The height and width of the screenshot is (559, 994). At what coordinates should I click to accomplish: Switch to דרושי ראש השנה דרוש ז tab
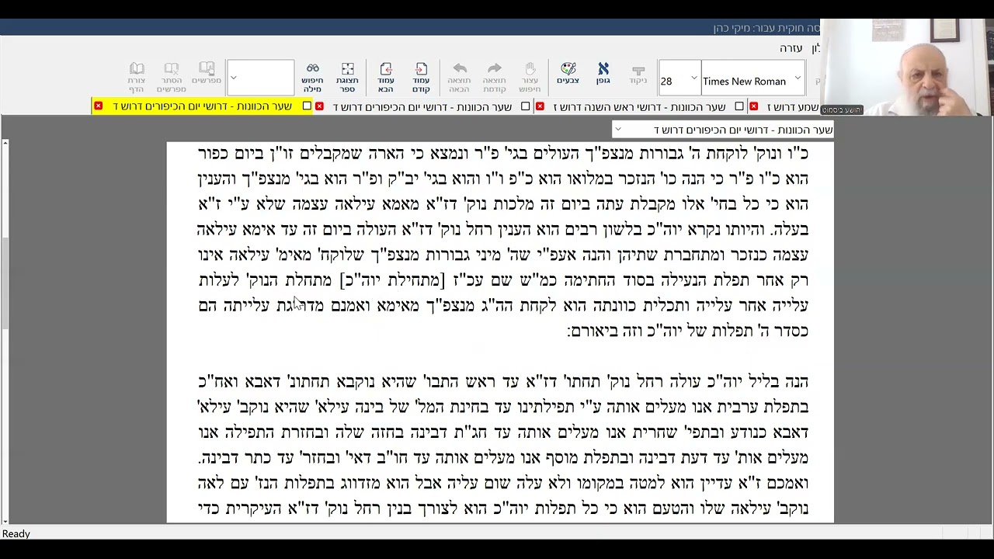point(639,106)
